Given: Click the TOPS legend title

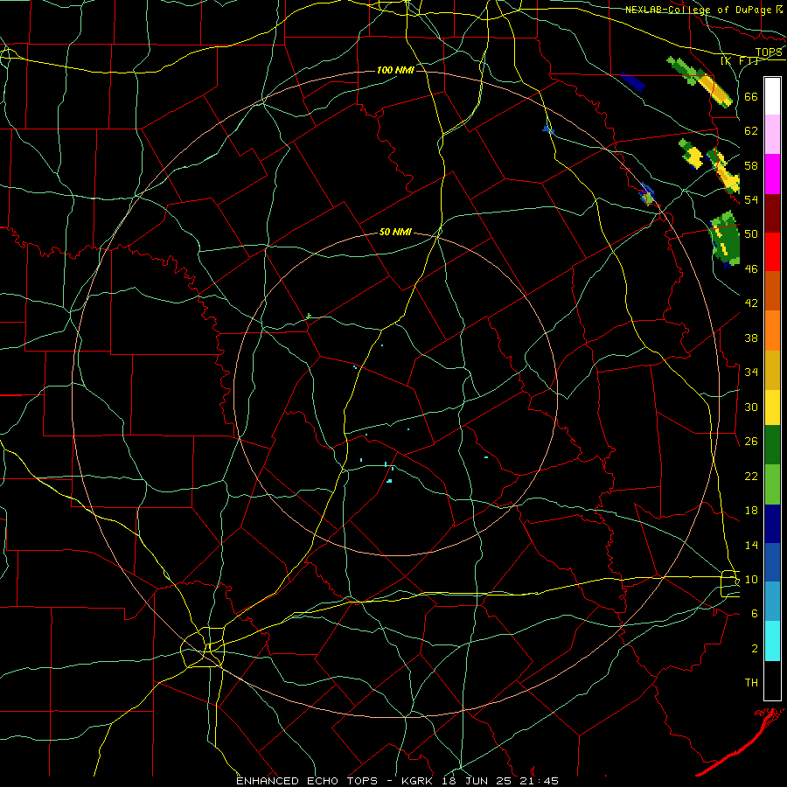Looking at the screenshot, I should point(769,52).
